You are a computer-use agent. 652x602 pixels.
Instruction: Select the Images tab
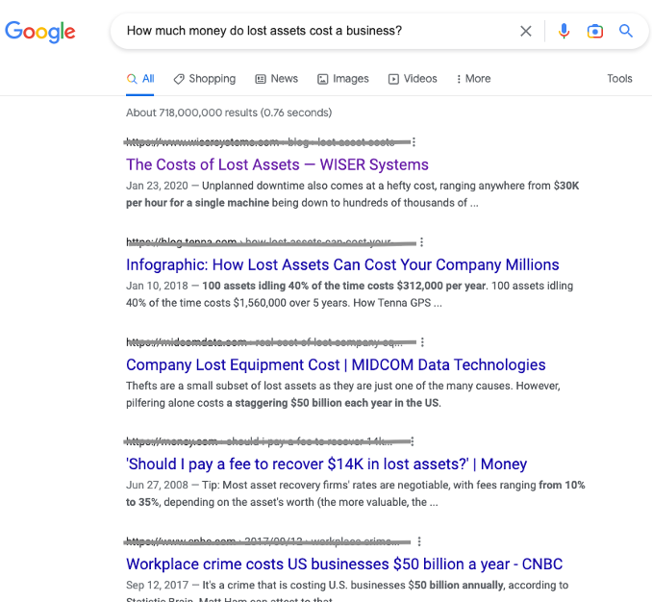coord(343,79)
